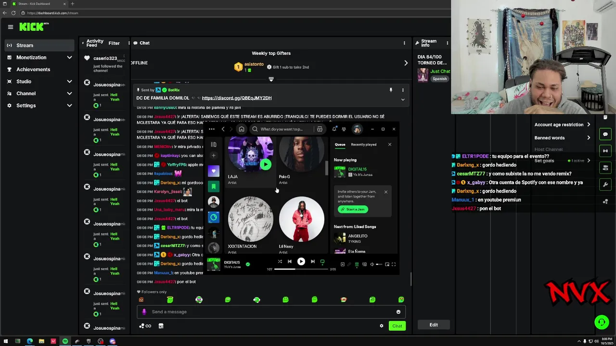Expand the pinned message chevron
This screenshot has width=616, height=346.
403,99
